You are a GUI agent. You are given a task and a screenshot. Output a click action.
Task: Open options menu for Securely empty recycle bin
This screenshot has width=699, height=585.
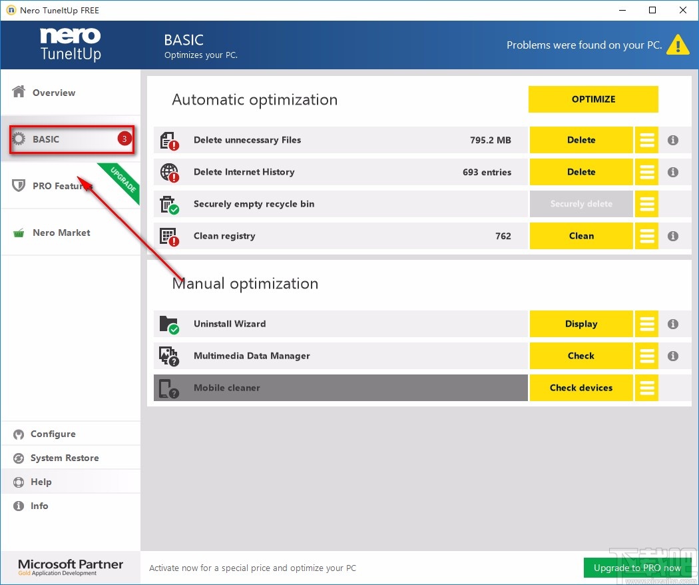647,204
